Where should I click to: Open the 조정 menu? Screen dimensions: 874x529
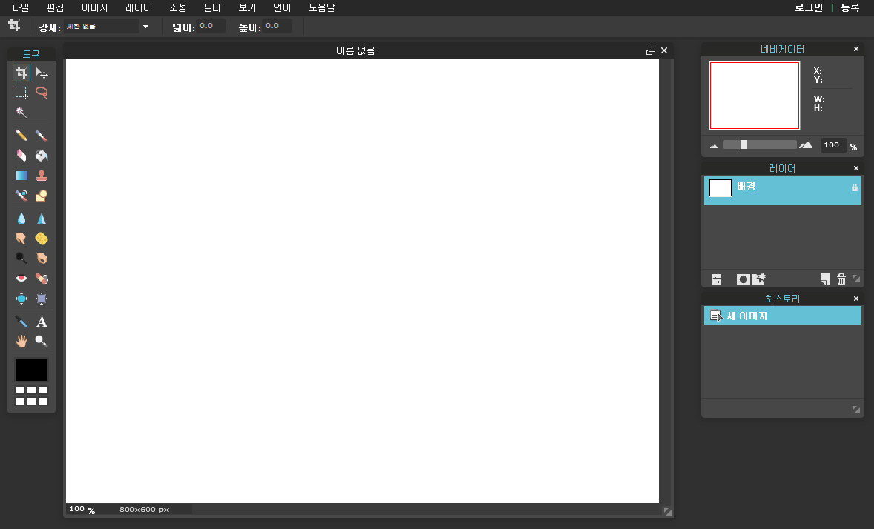tap(178, 8)
